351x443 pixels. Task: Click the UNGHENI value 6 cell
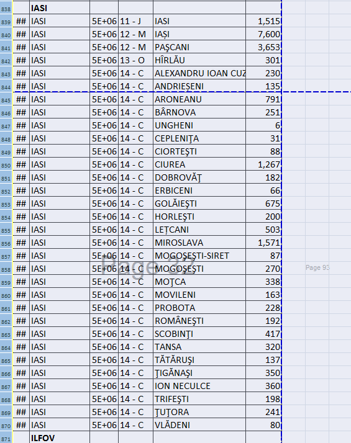(x=263, y=125)
